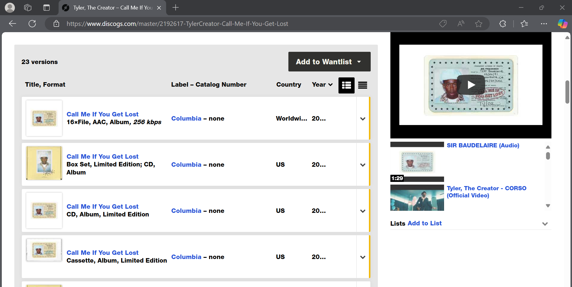Viewport: 572px width, 287px height.
Task: Expand the 16×File AAC version row
Action: [363, 119]
